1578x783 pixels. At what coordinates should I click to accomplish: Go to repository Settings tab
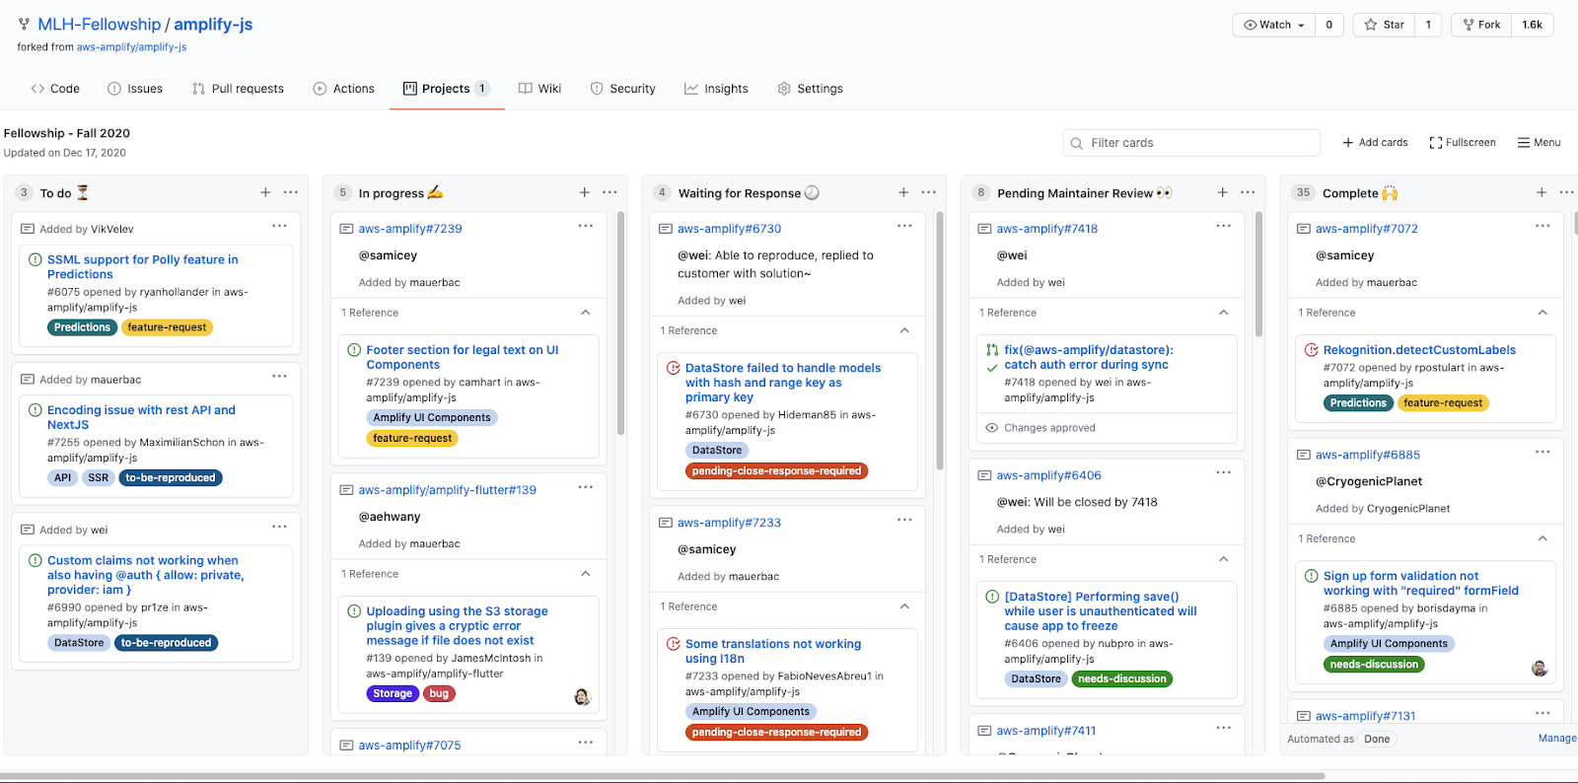coord(811,89)
